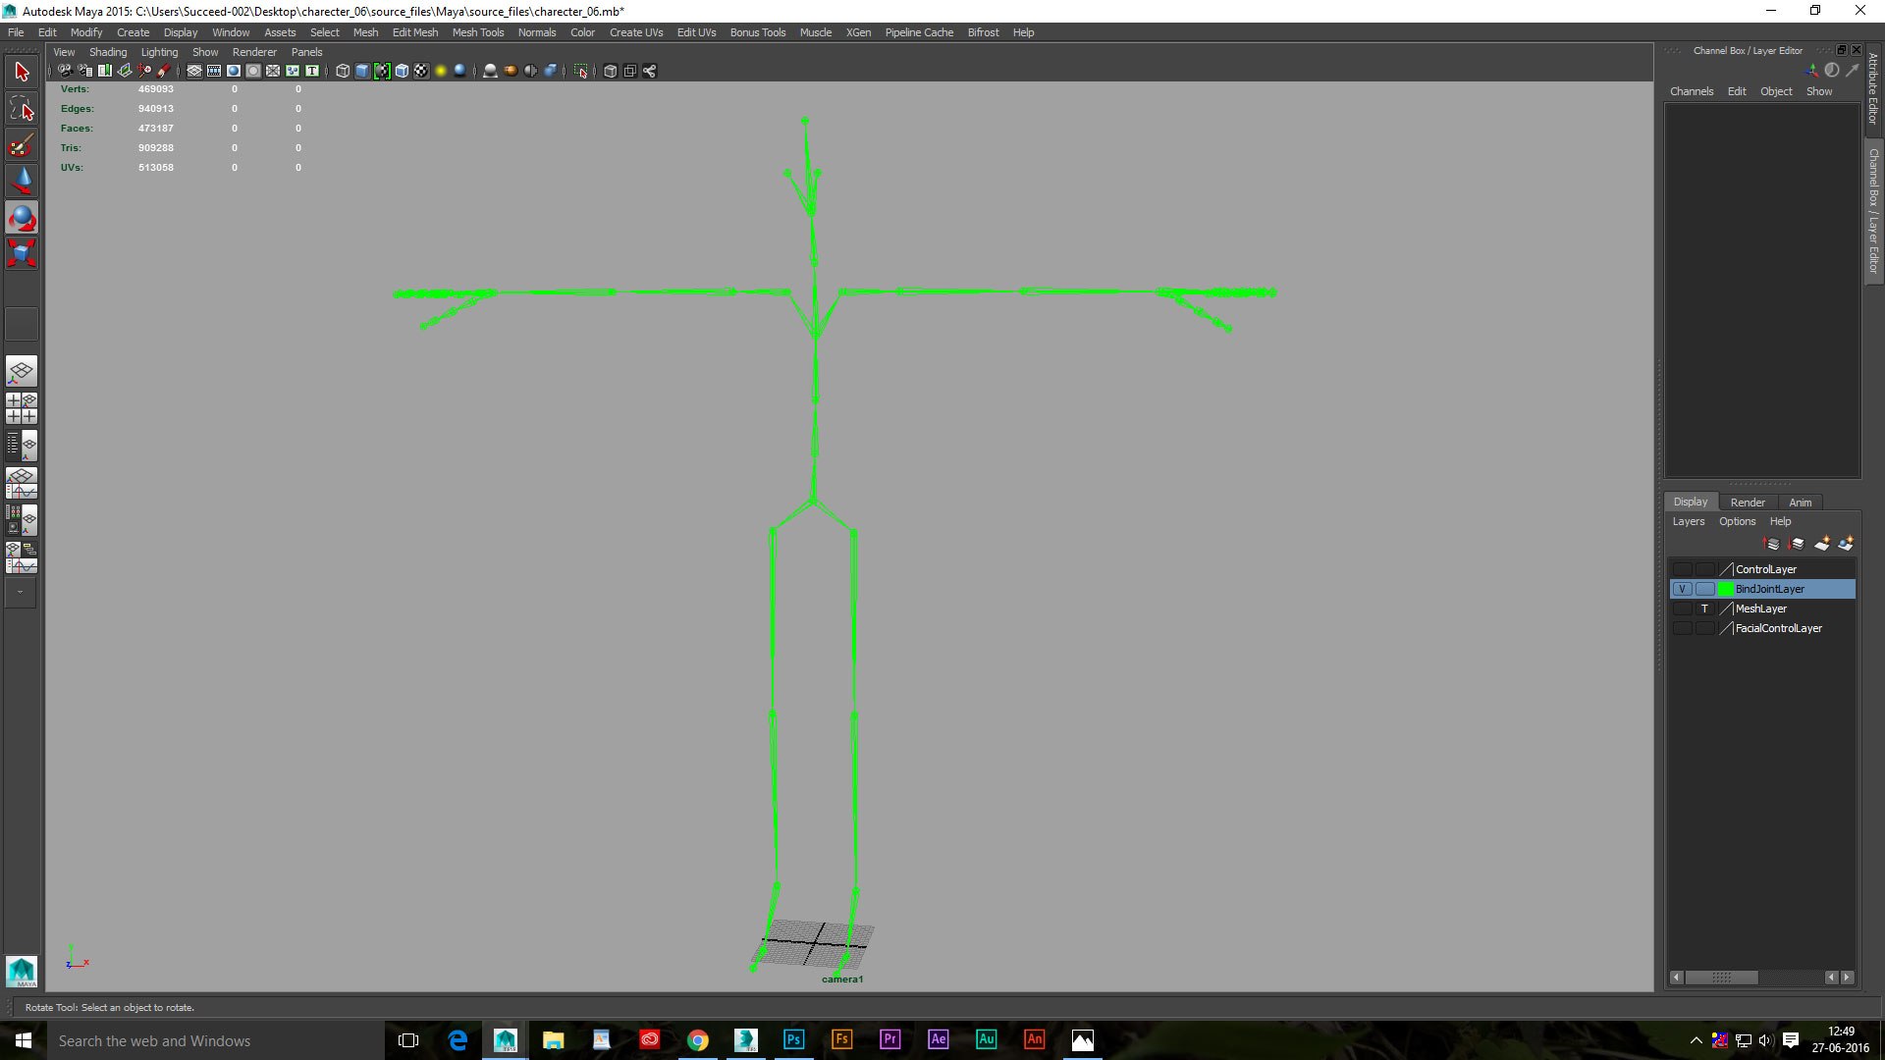Switch to Persp/Graph Editor layout

[x=22, y=483]
